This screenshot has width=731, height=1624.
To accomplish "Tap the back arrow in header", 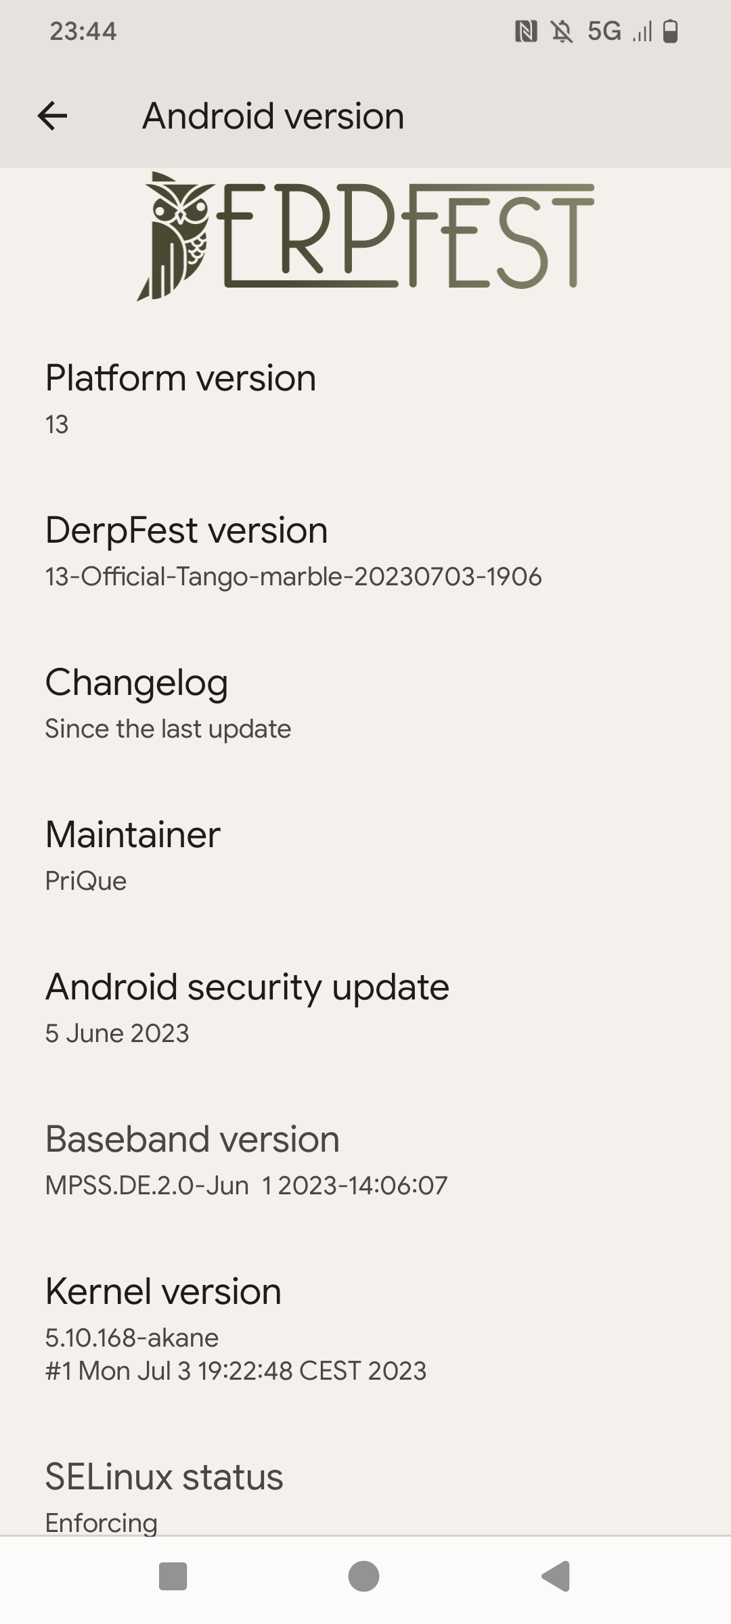I will (x=52, y=116).
